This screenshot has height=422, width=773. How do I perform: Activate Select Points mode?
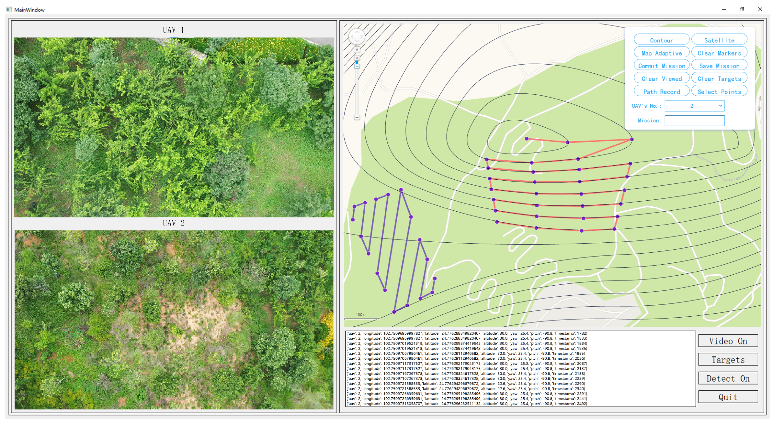click(x=719, y=91)
